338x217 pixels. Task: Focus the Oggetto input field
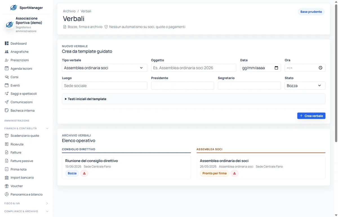[x=194, y=68]
